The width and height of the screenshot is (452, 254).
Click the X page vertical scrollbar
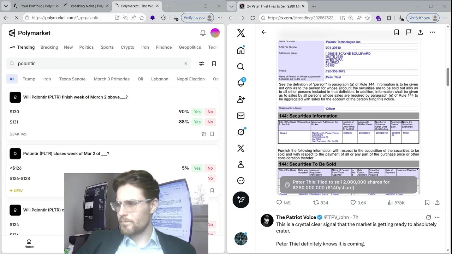448,76
